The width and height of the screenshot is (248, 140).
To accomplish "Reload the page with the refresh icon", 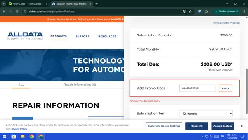I will tap(17, 12).
